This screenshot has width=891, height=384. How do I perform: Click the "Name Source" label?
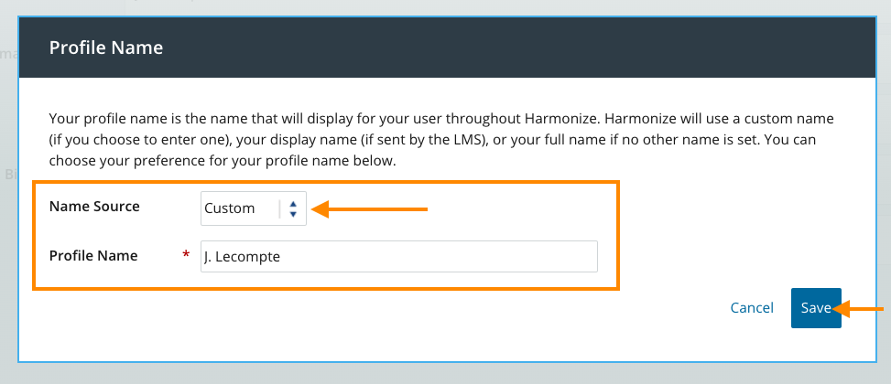click(94, 207)
